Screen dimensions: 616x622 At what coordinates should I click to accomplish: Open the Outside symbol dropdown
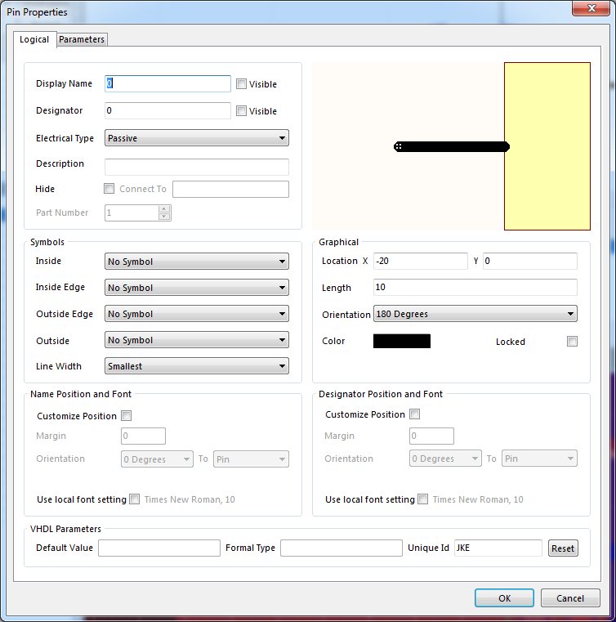pos(197,340)
